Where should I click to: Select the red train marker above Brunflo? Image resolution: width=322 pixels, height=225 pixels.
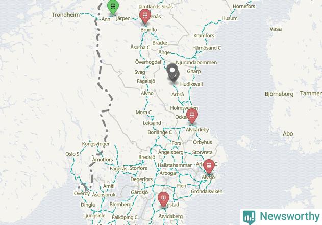(145, 16)
